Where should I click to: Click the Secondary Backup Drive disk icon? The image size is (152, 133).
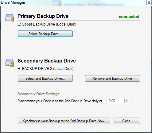click(10, 63)
